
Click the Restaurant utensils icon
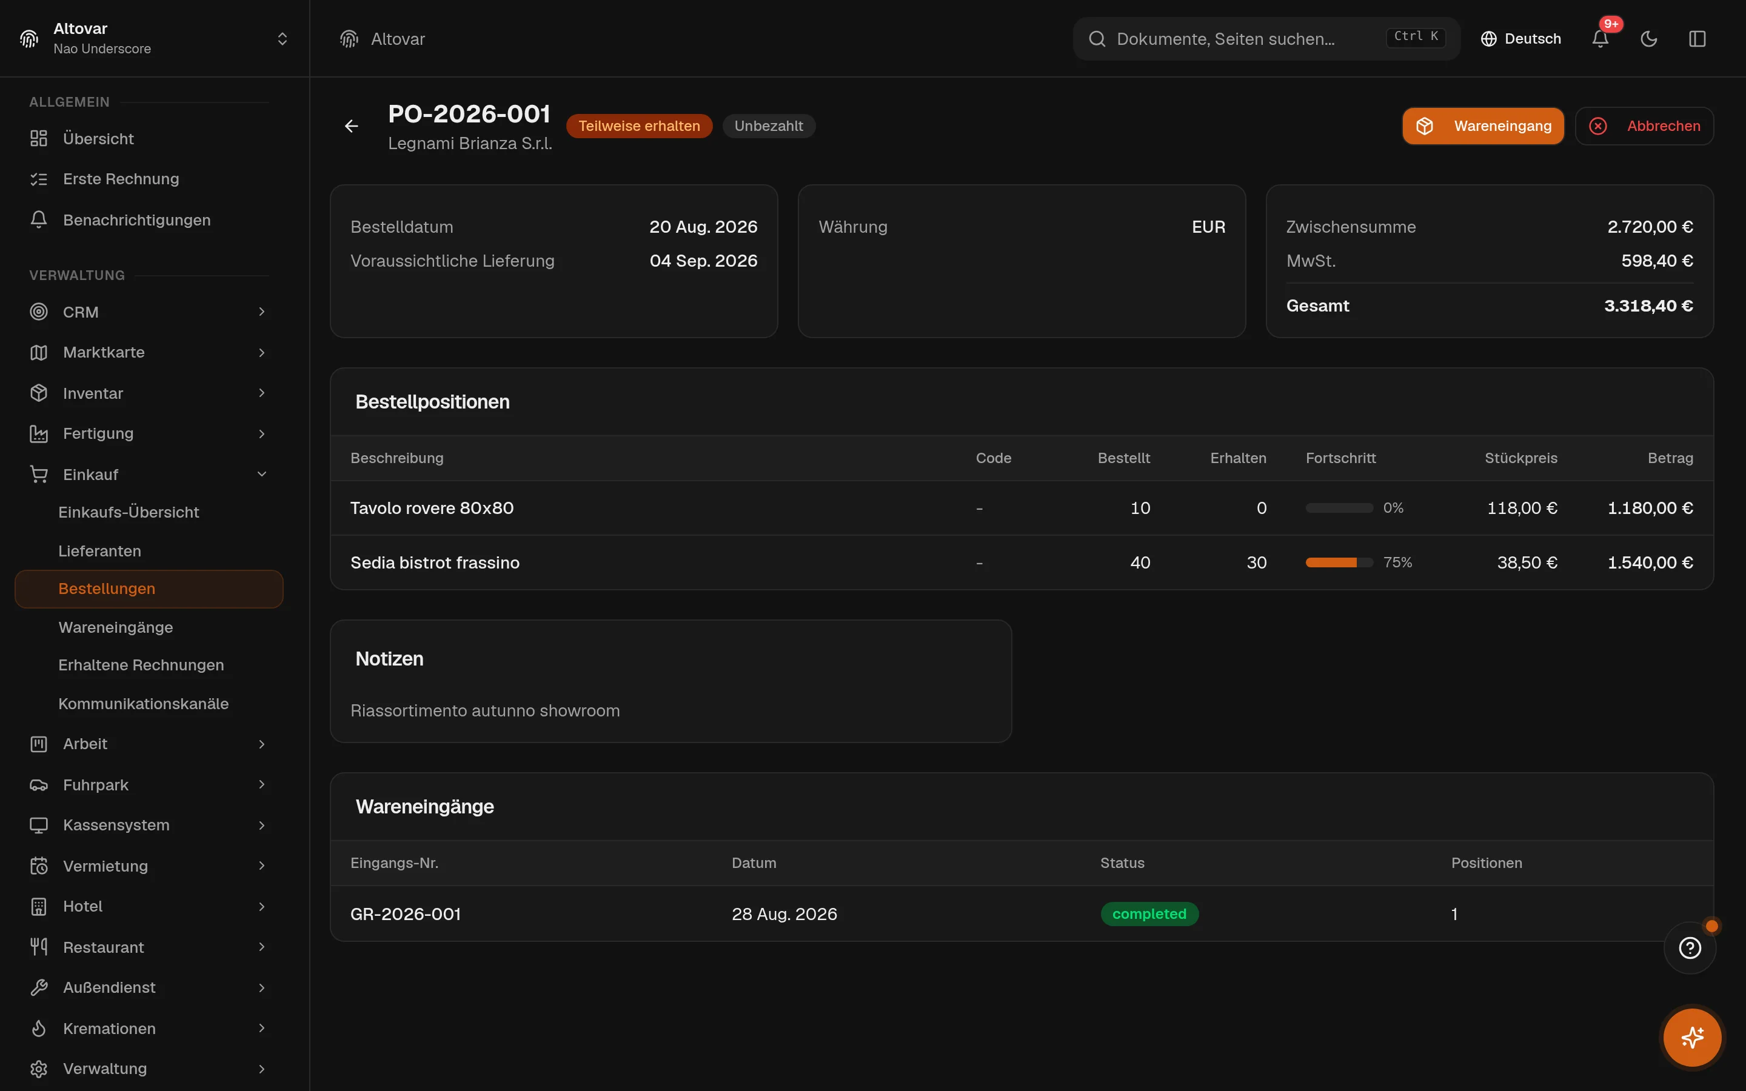tap(39, 947)
